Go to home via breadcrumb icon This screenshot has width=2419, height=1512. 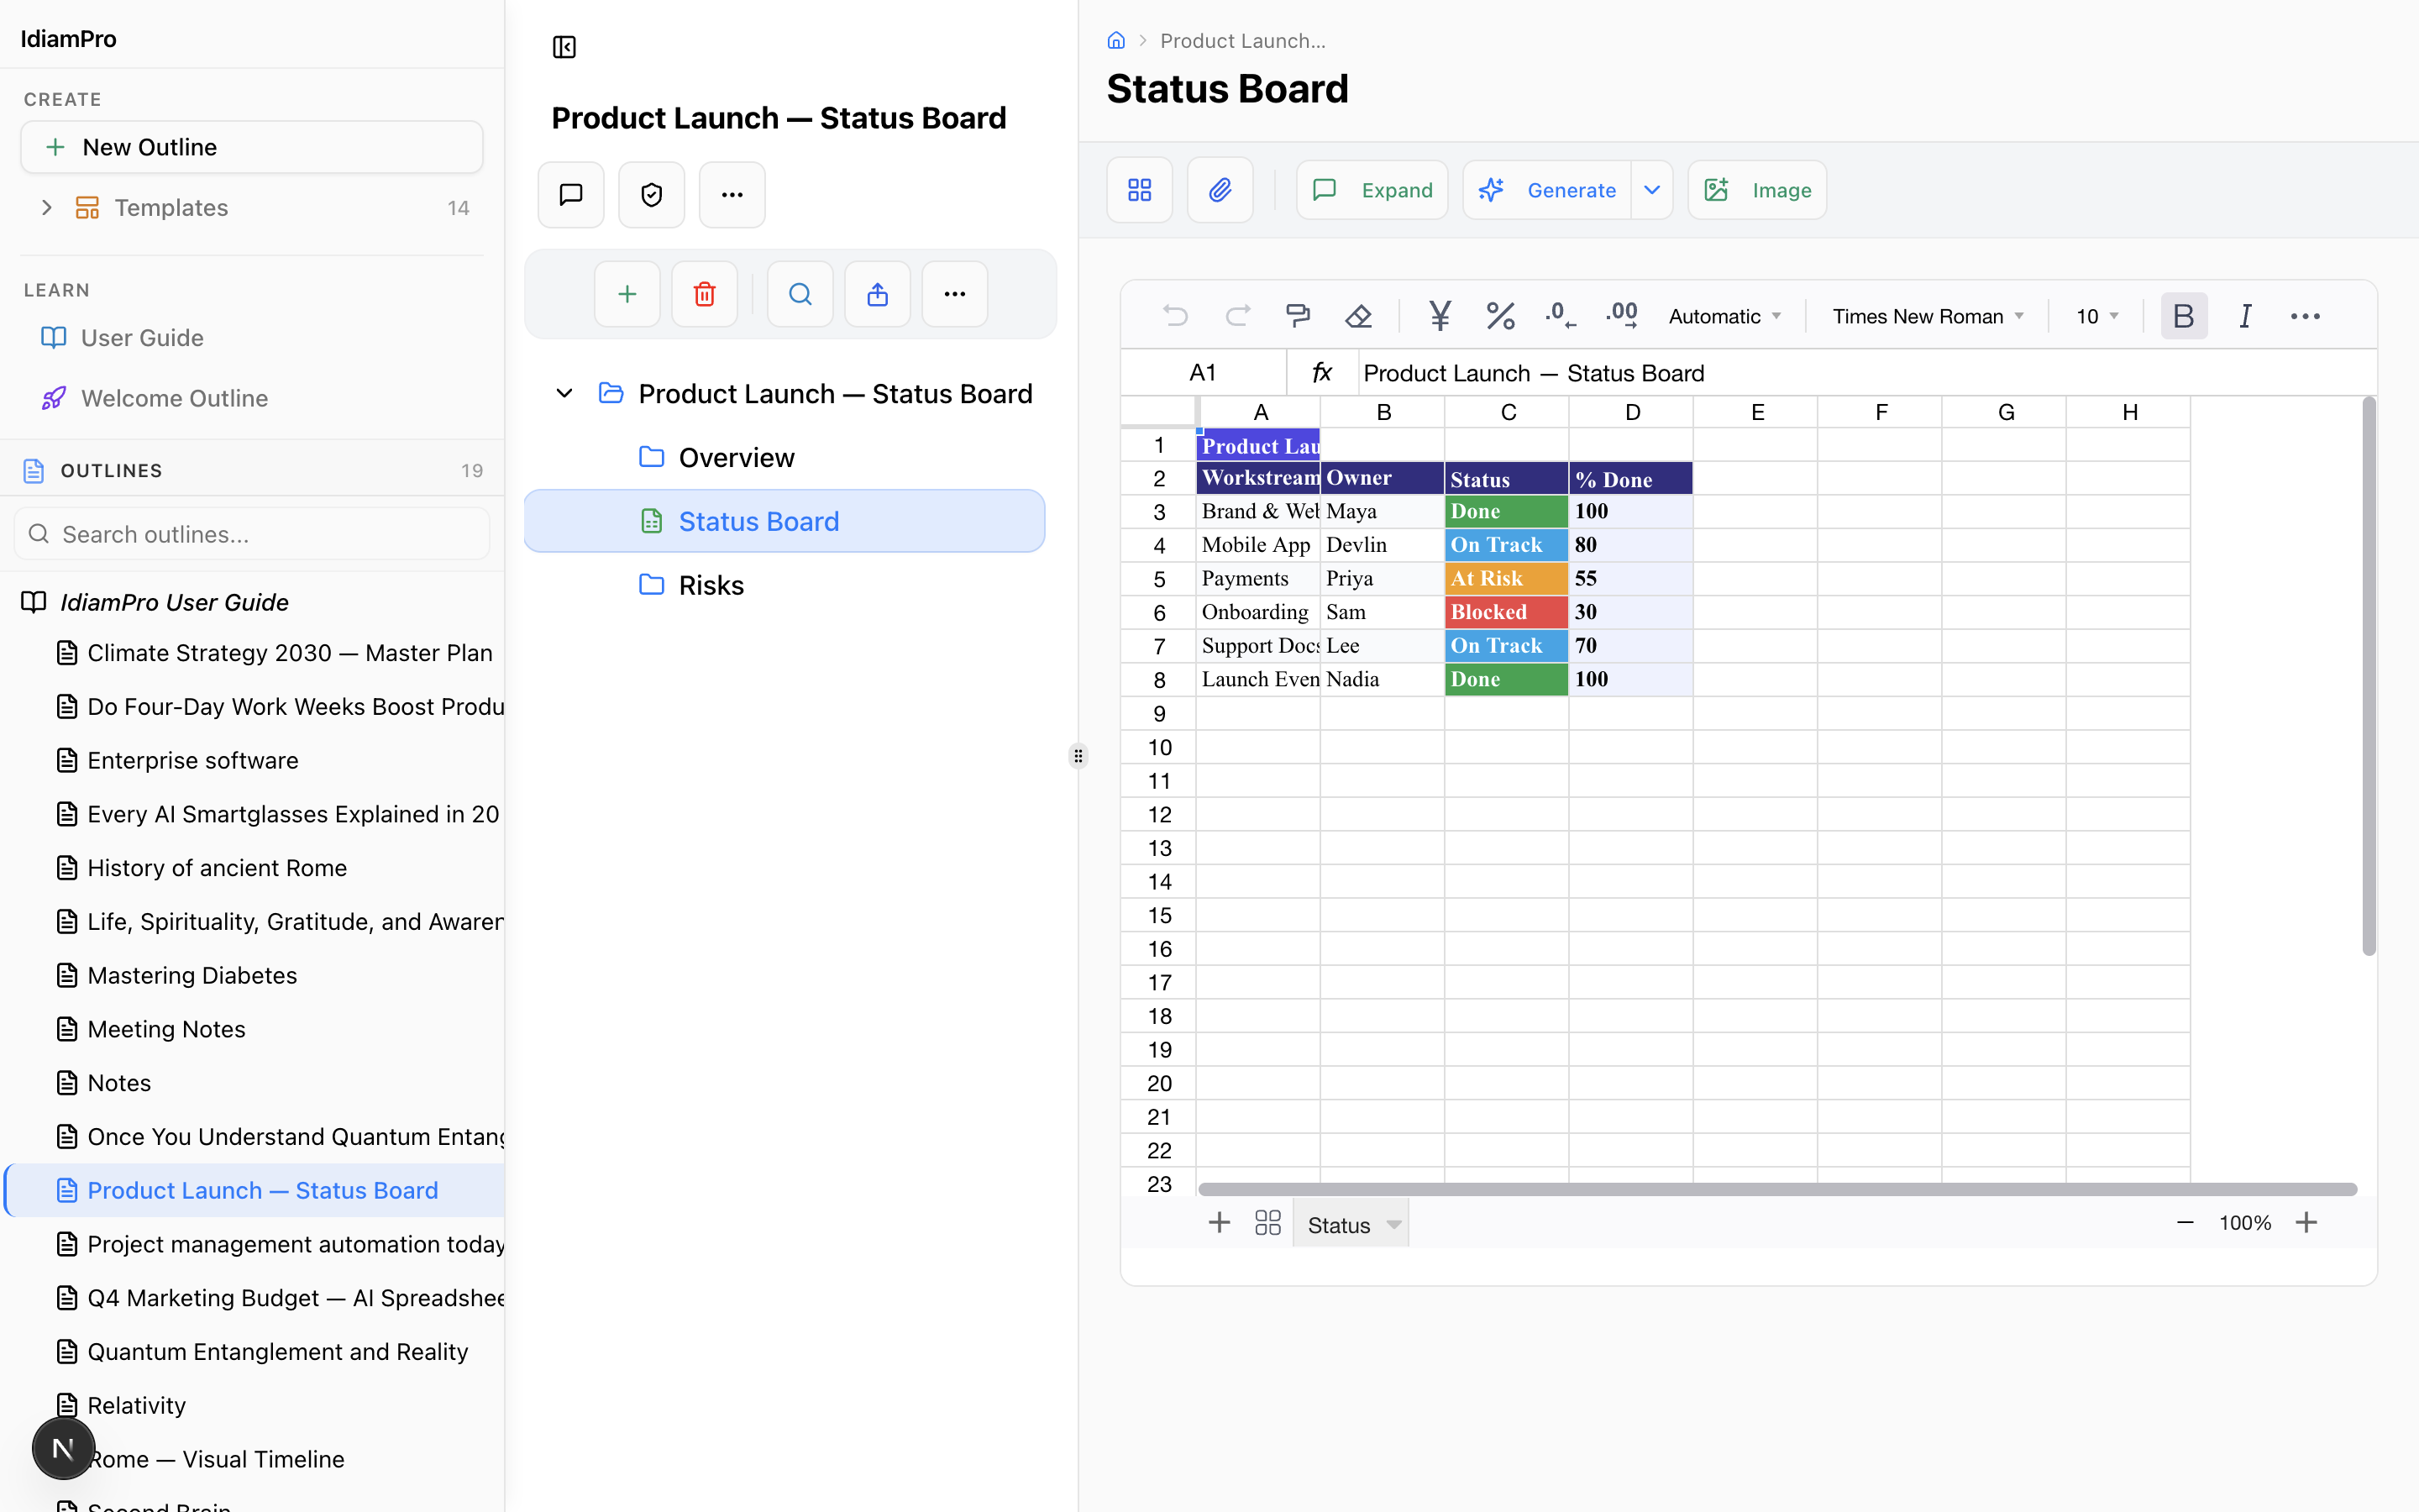tap(1116, 41)
